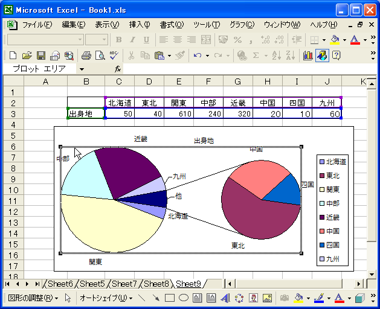Click the AutoSum sigma icon

pyautogui.click(x=256, y=56)
